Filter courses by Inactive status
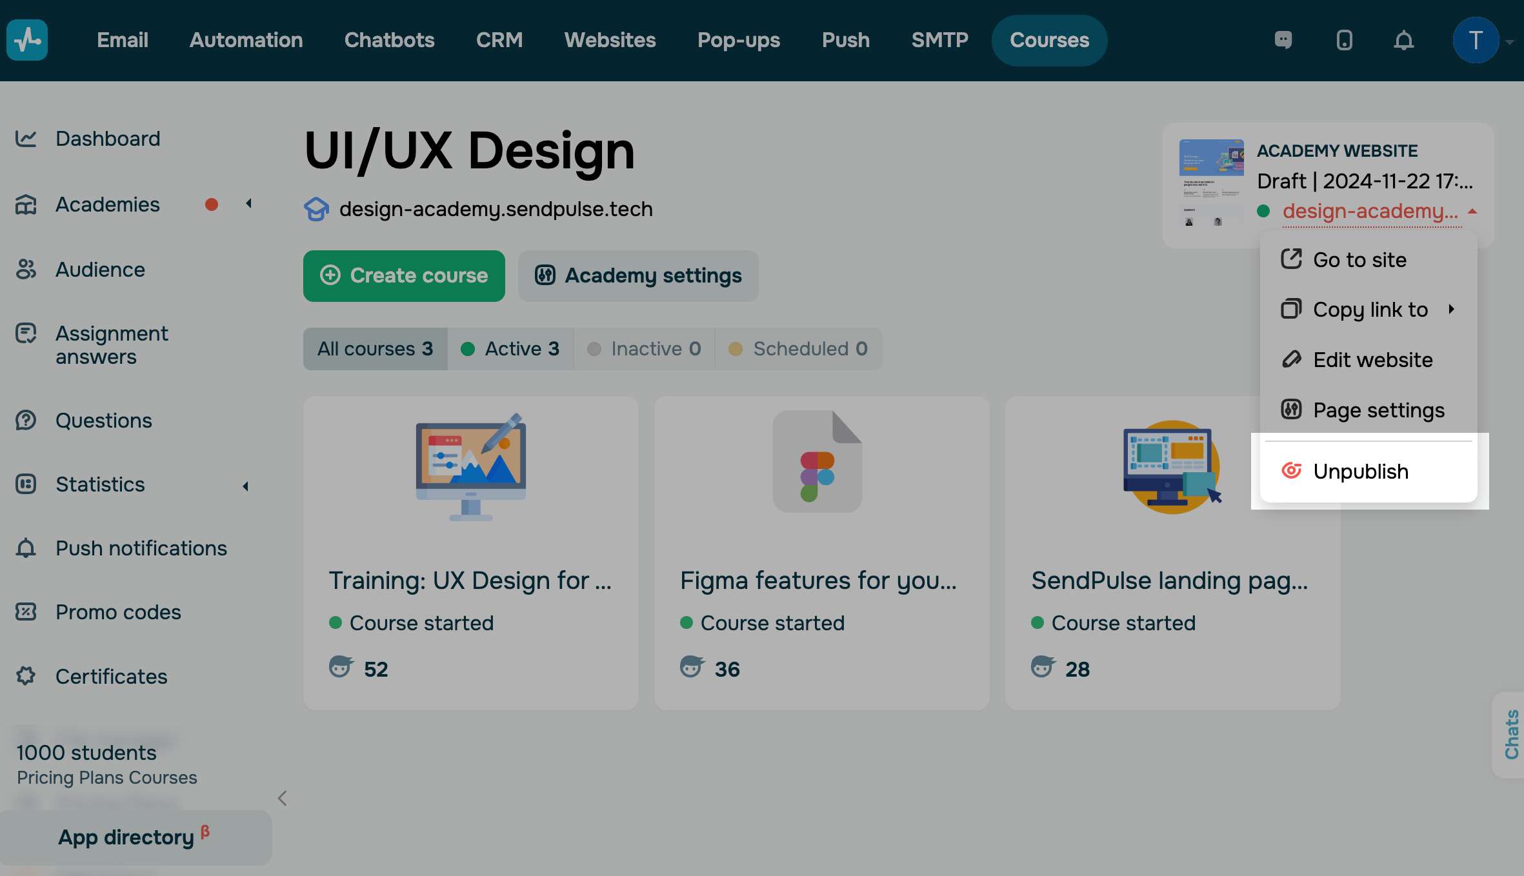This screenshot has width=1524, height=876. pos(645,349)
